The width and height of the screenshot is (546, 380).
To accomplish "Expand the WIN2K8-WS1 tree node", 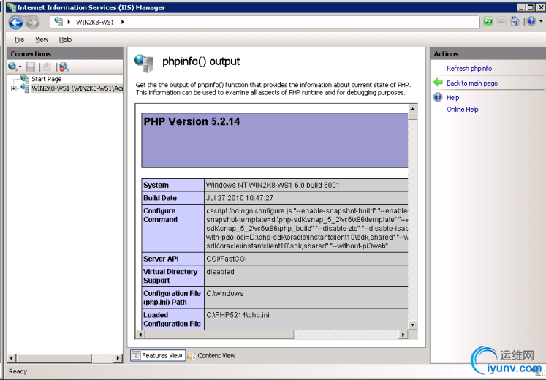I will click(x=13, y=88).
